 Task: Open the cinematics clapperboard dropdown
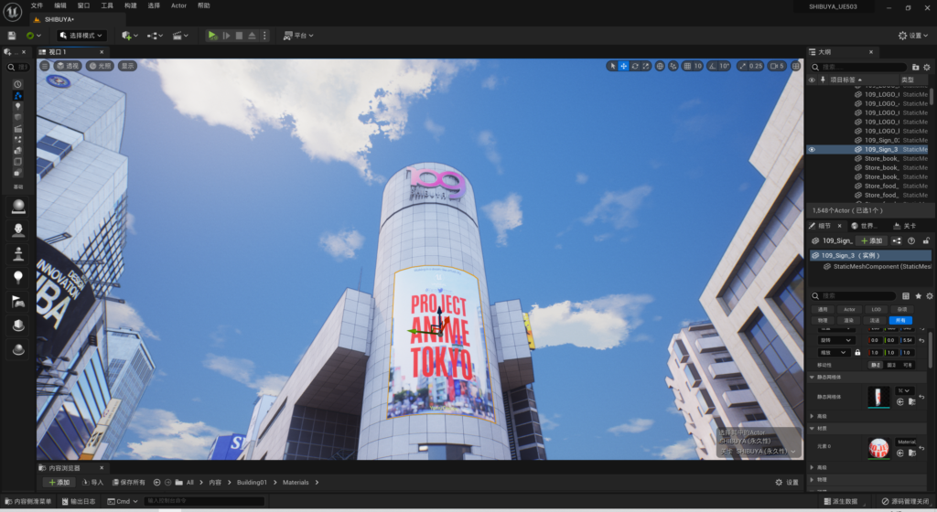pos(180,36)
